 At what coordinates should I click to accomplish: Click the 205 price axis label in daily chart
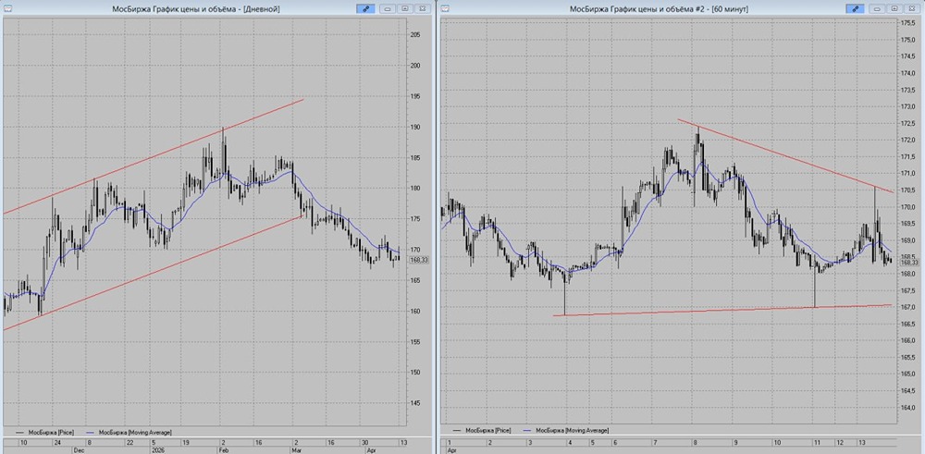pos(414,35)
